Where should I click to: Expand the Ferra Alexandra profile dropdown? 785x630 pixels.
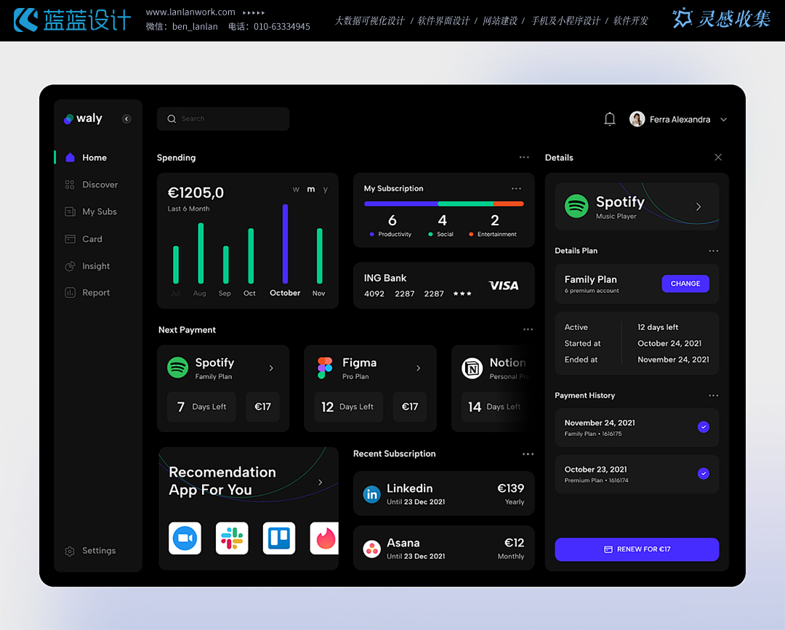click(723, 120)
